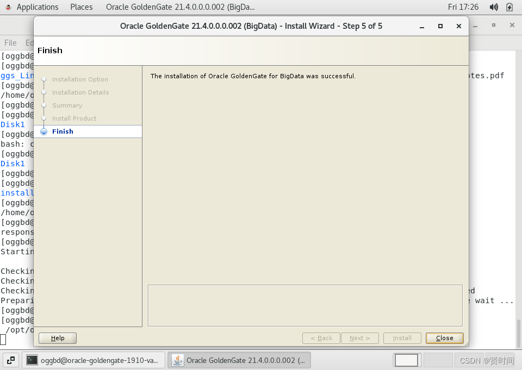Click the terminal icon in the taskbar

pyautogui.click(x=32, y=360)
